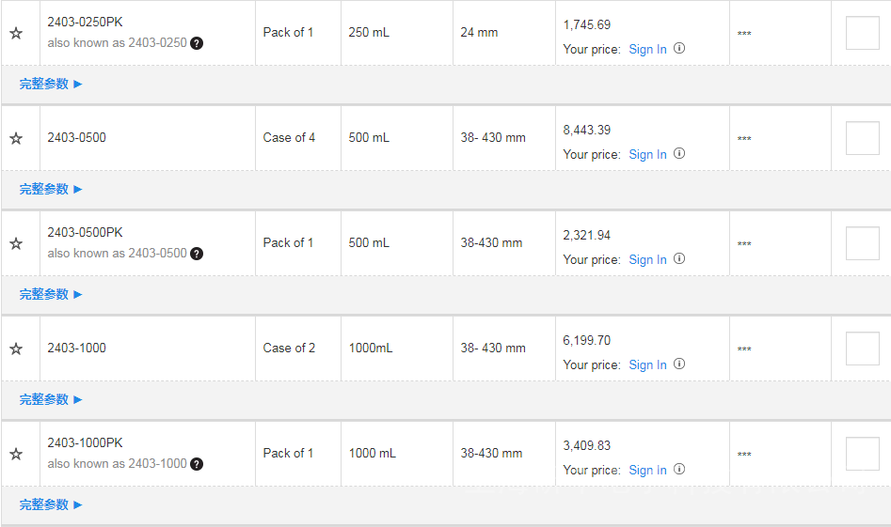
Task: Select the checkbox in the 2403-1000PK row
Action: (862, 454)
